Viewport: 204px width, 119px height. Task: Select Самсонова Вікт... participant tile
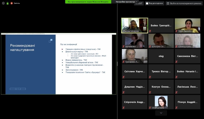tap(187, 56)
